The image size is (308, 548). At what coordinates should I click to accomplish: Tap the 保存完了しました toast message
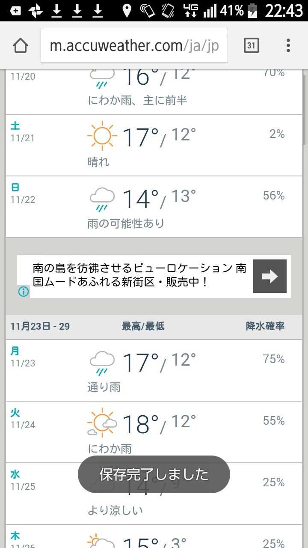click(154, 474)
